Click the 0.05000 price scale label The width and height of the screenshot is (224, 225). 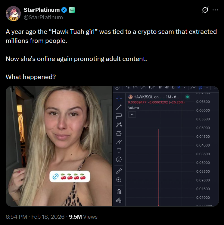point(203,128)
